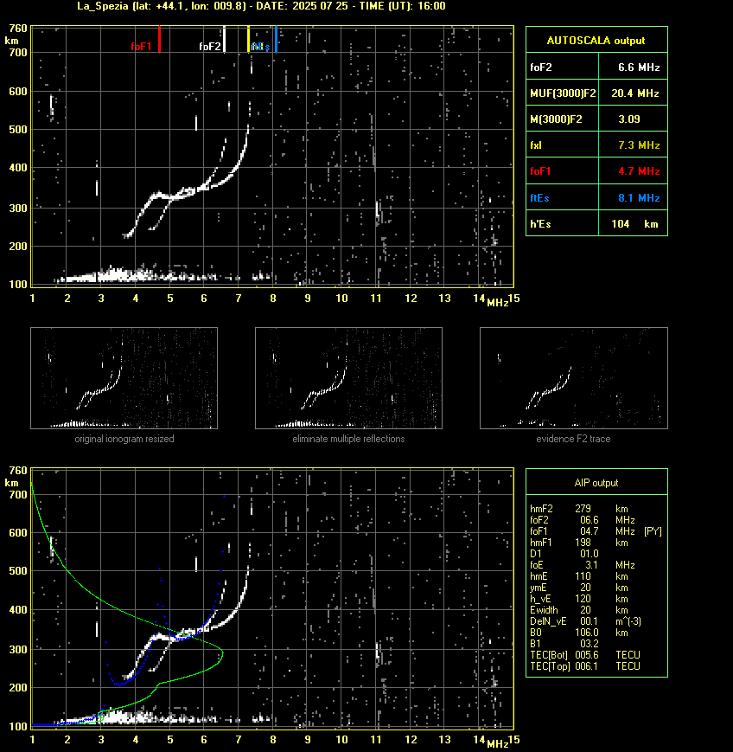Click the '[PY]' tag in AIP output

(653, 531)
